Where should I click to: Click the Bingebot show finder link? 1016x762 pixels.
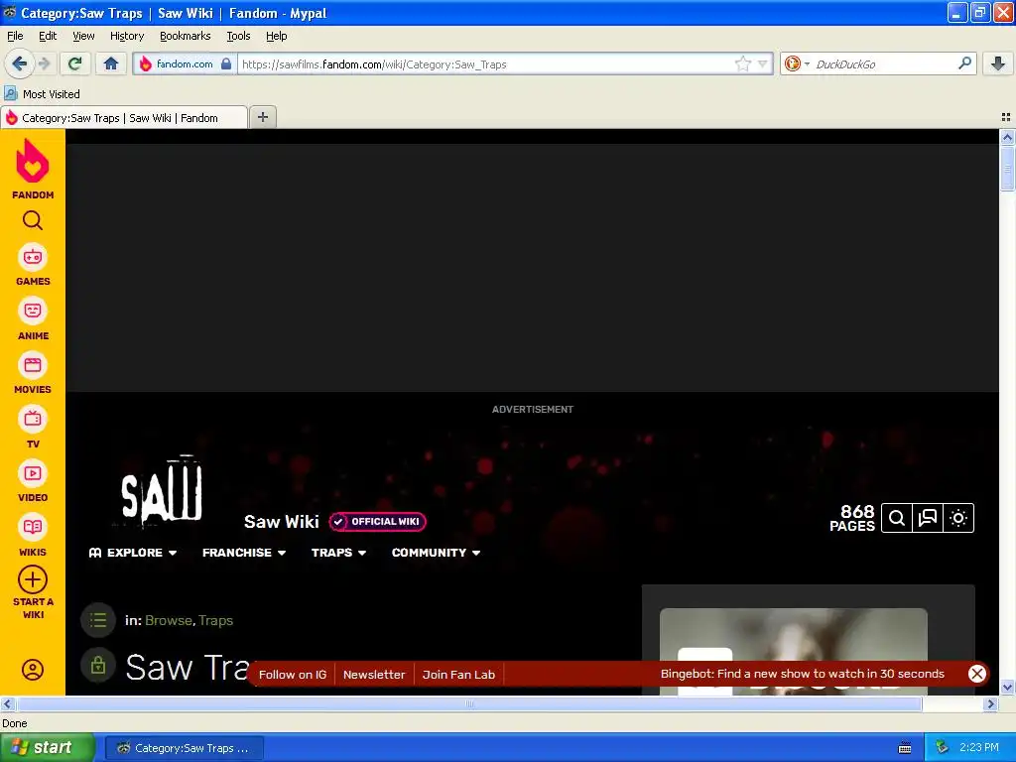(802, 674)
